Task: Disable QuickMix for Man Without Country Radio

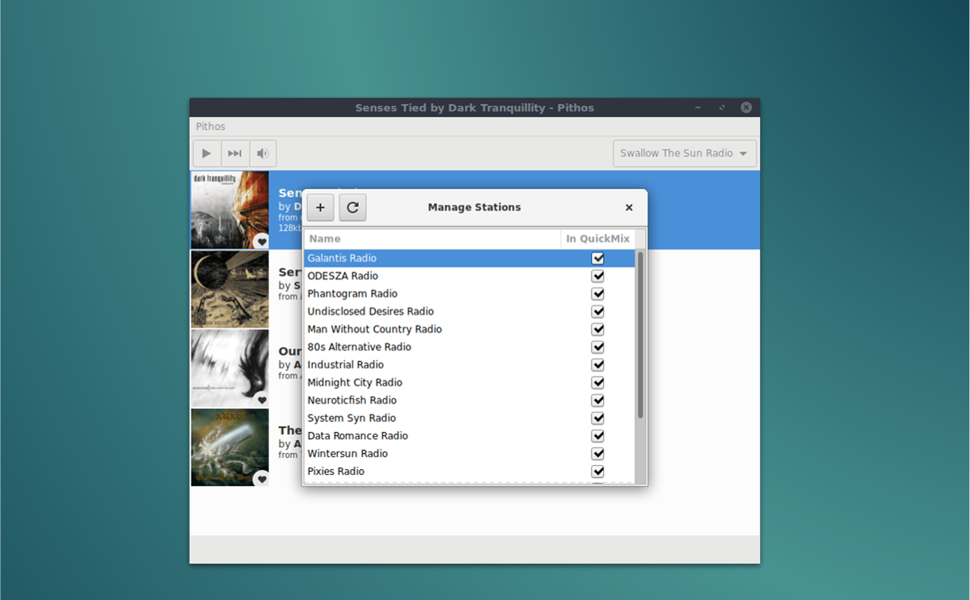Action: point(598,329)
